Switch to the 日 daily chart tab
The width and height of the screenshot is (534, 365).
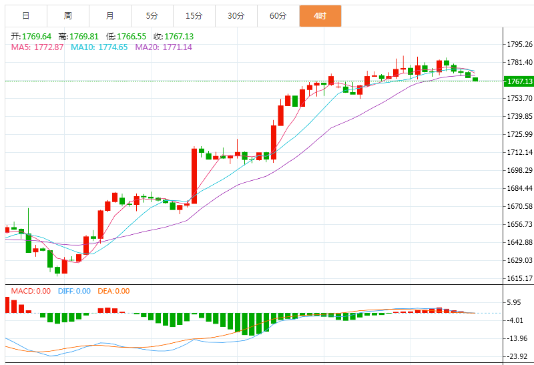point(25,15)
